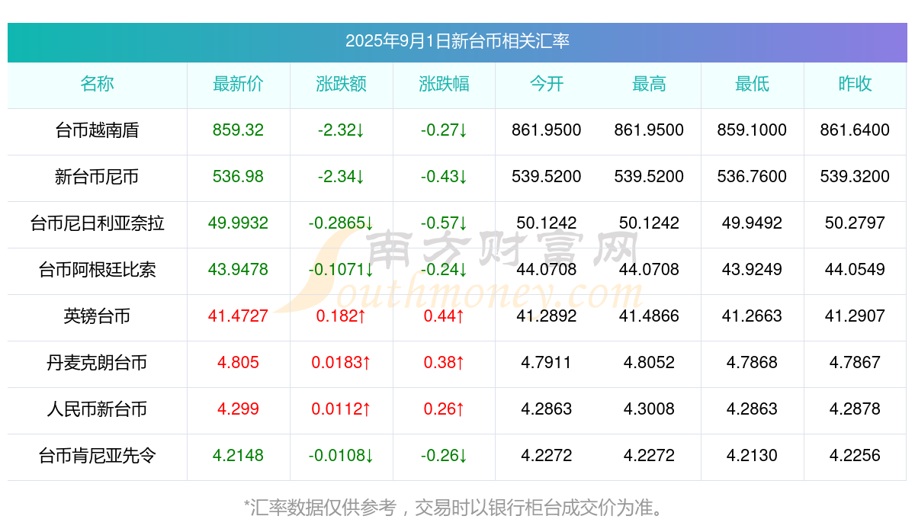Click the change amount -2.32↓
Screen dimensions: 915x532
341,130
